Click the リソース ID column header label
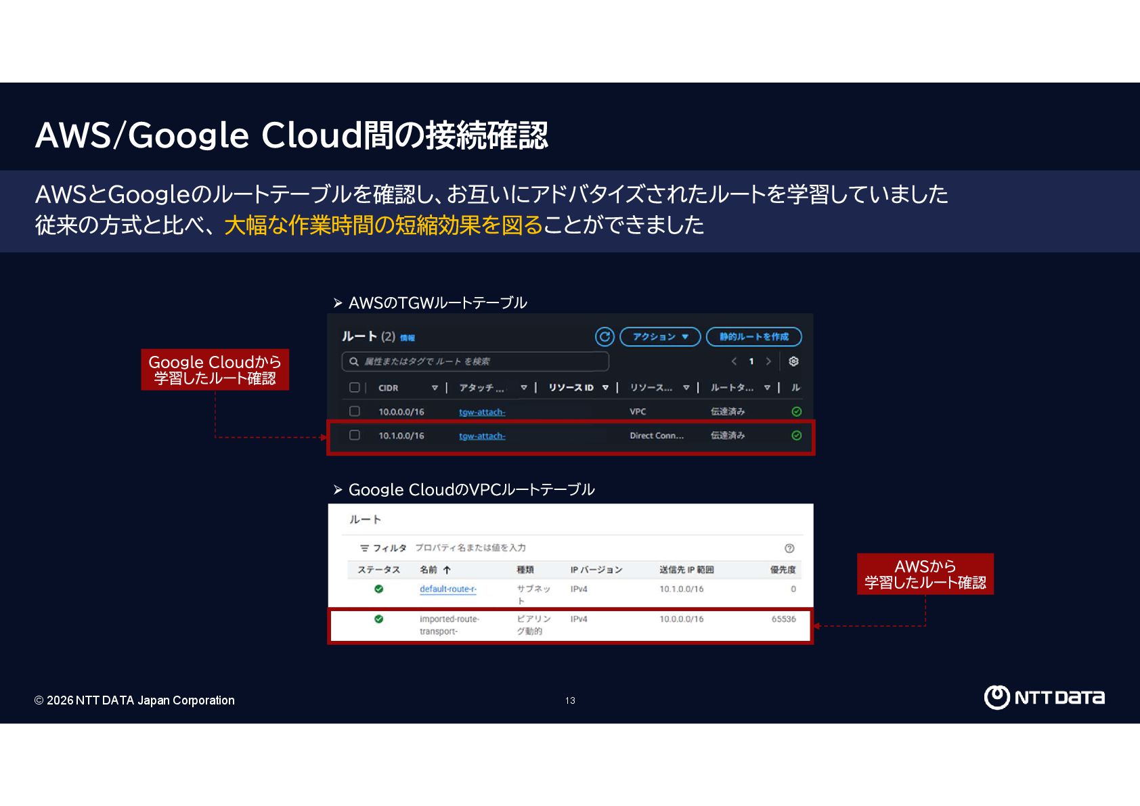 click(x=571, y=388)
